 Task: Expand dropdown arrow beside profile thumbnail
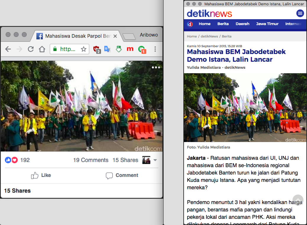(155, 160)
